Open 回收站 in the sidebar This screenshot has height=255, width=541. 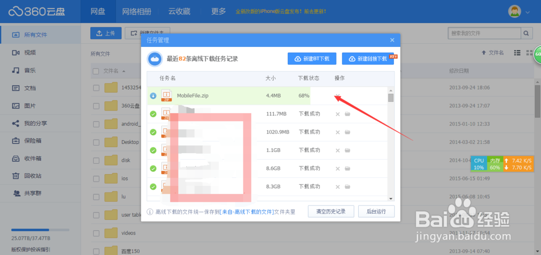41,176
